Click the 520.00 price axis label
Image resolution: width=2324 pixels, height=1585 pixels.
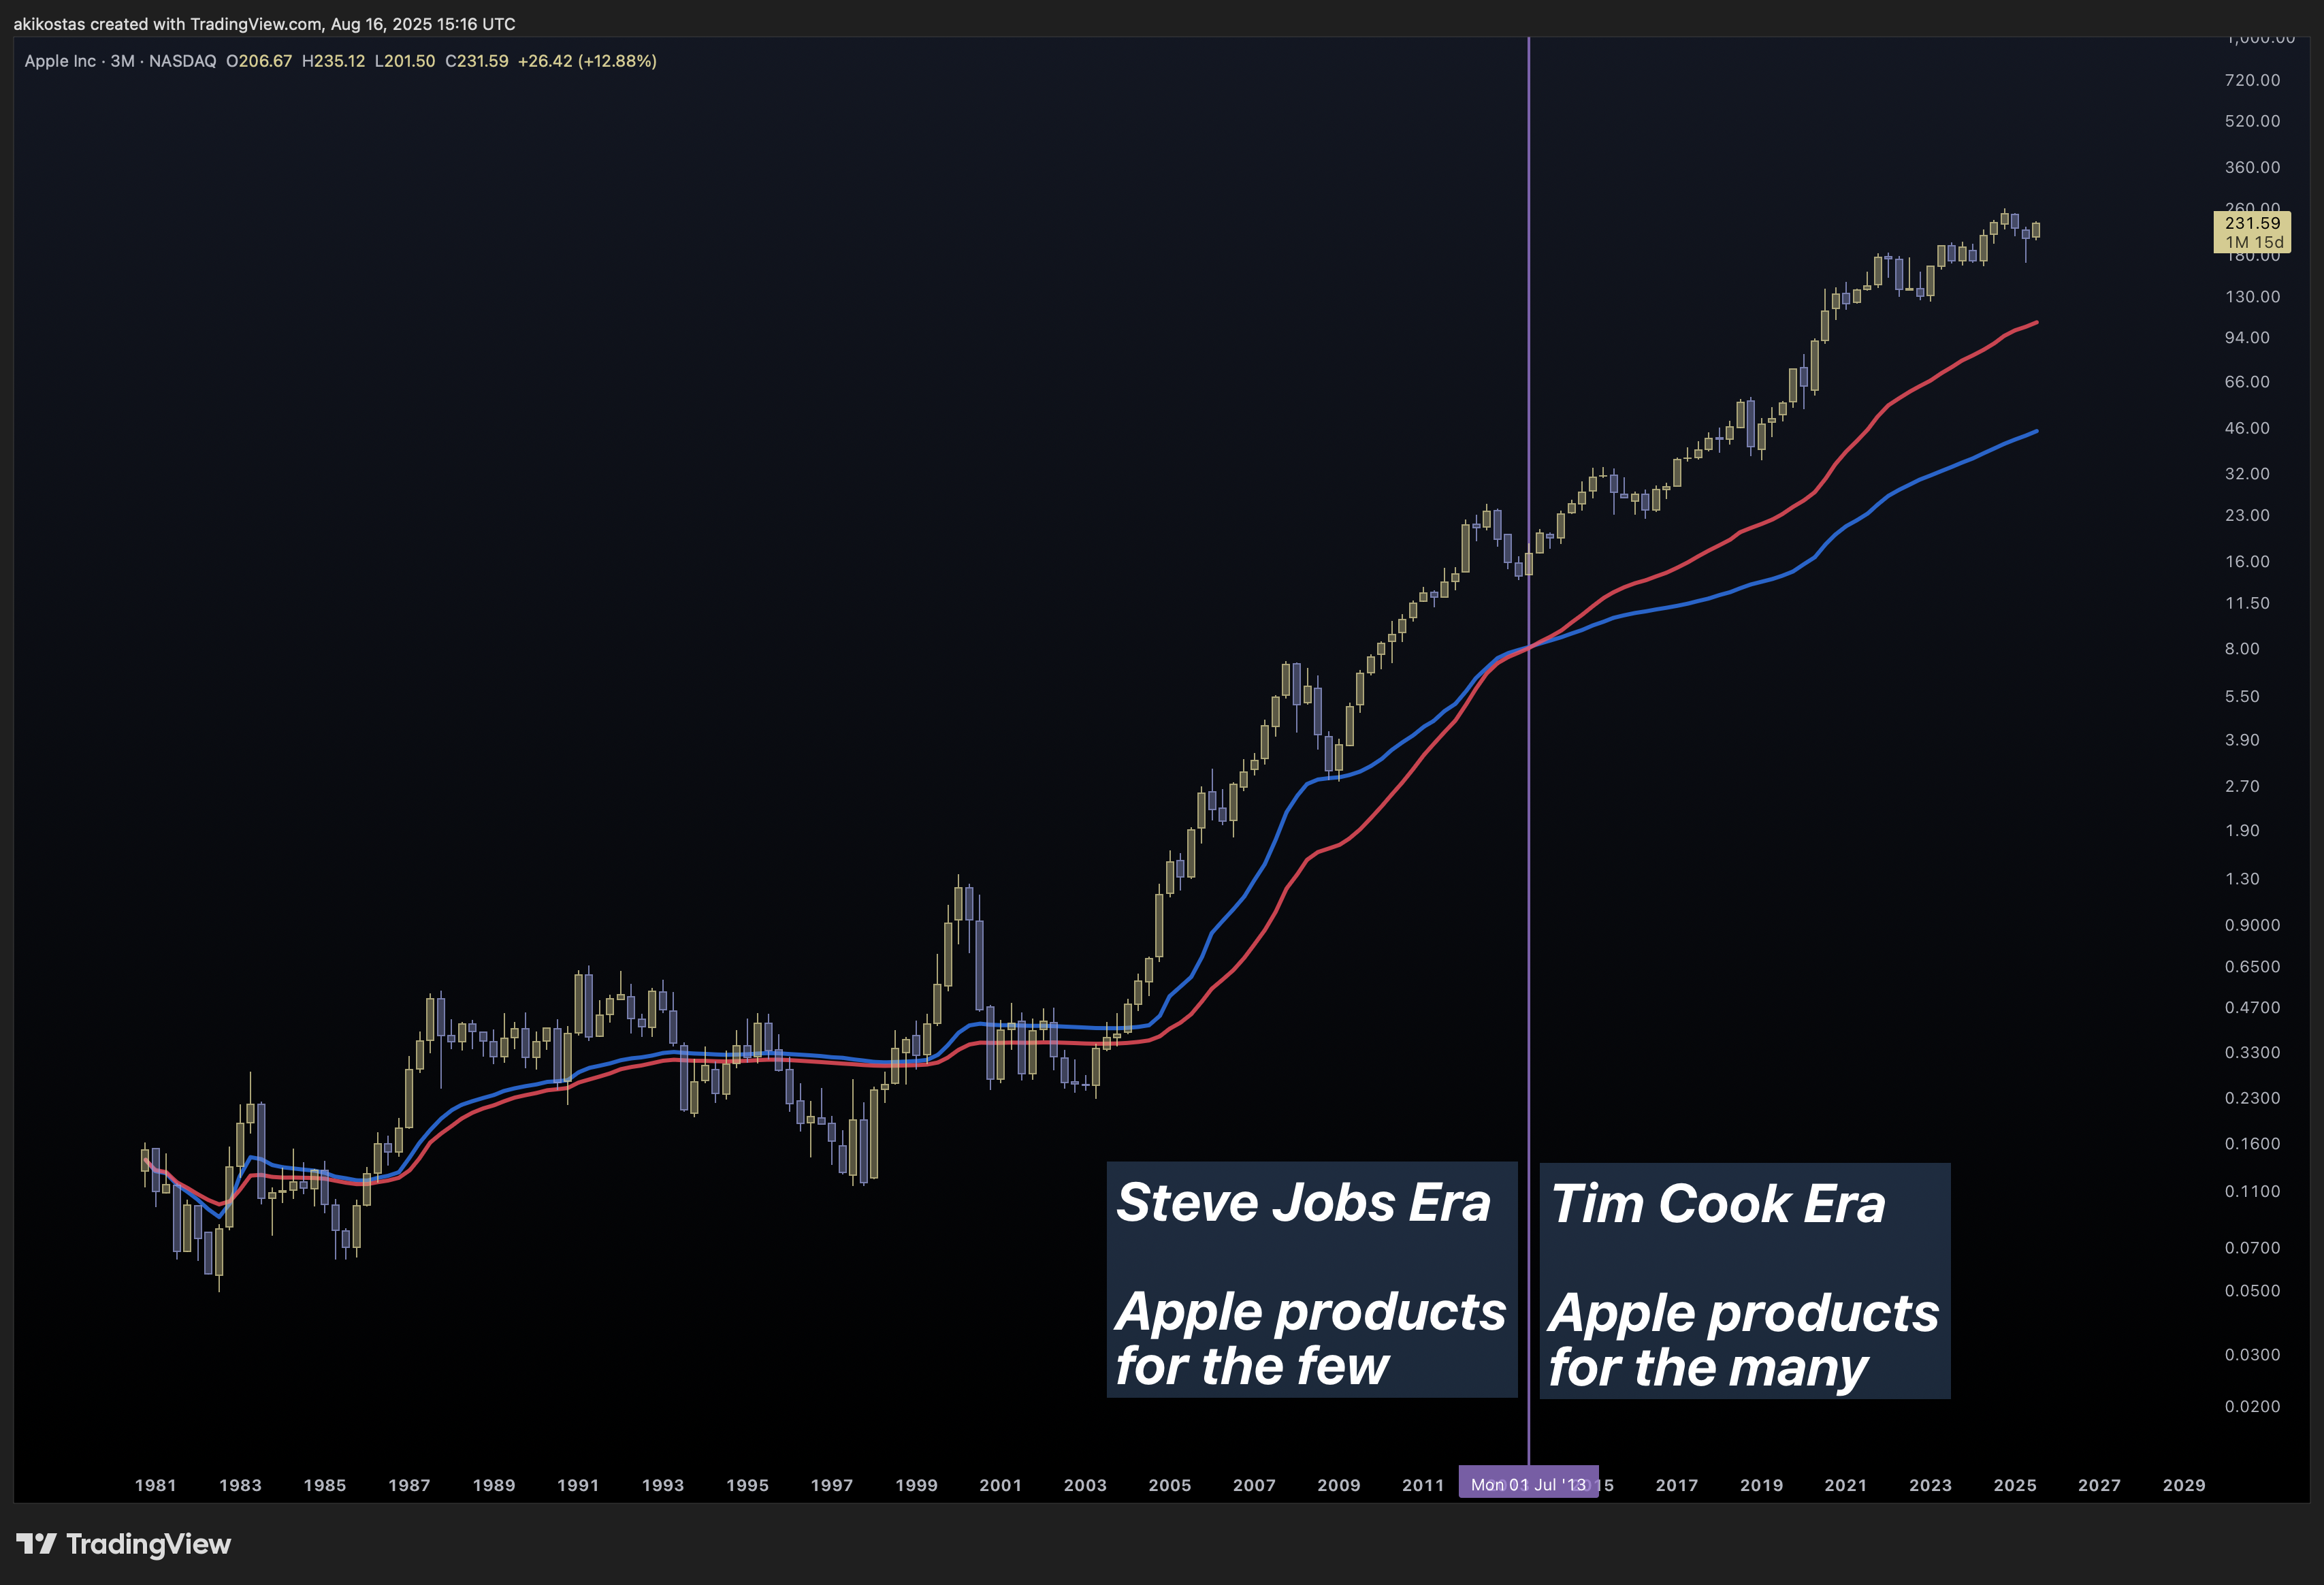tap(2252, 121)
